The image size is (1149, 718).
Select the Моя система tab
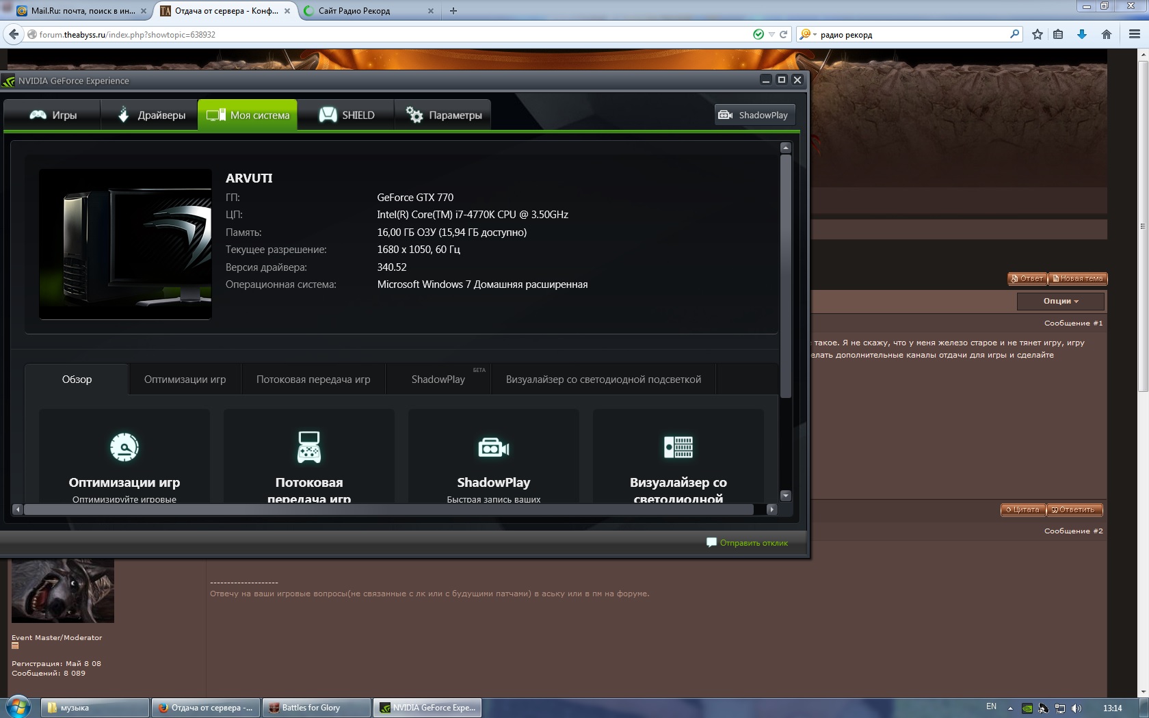pyautogui.click(x=248, y=115)
